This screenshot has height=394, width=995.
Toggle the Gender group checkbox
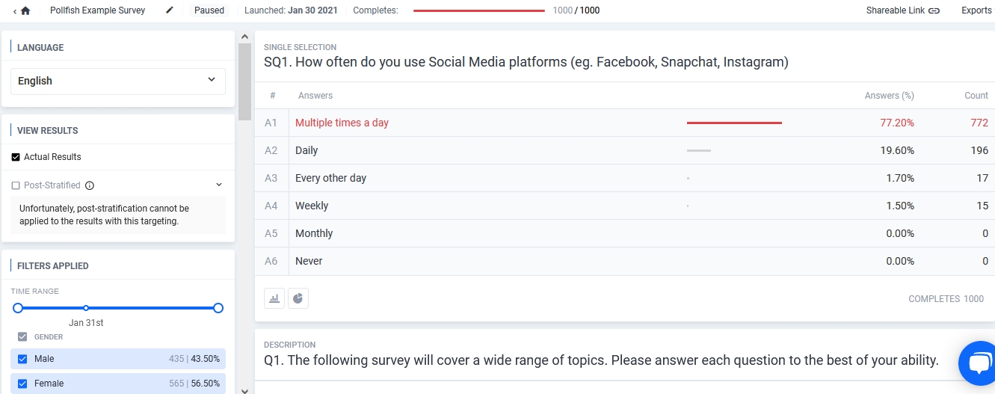pyautogui.click(x=22, y=337)
